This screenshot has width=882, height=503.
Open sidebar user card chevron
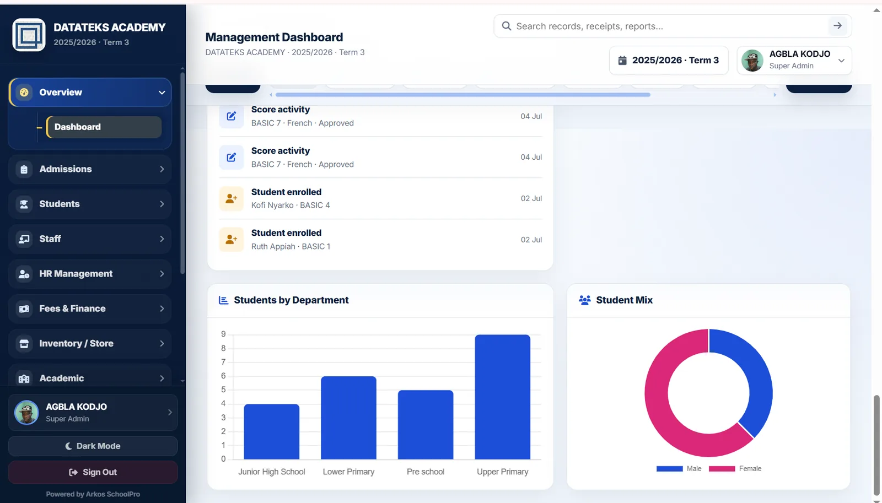[x=170, y=412]
